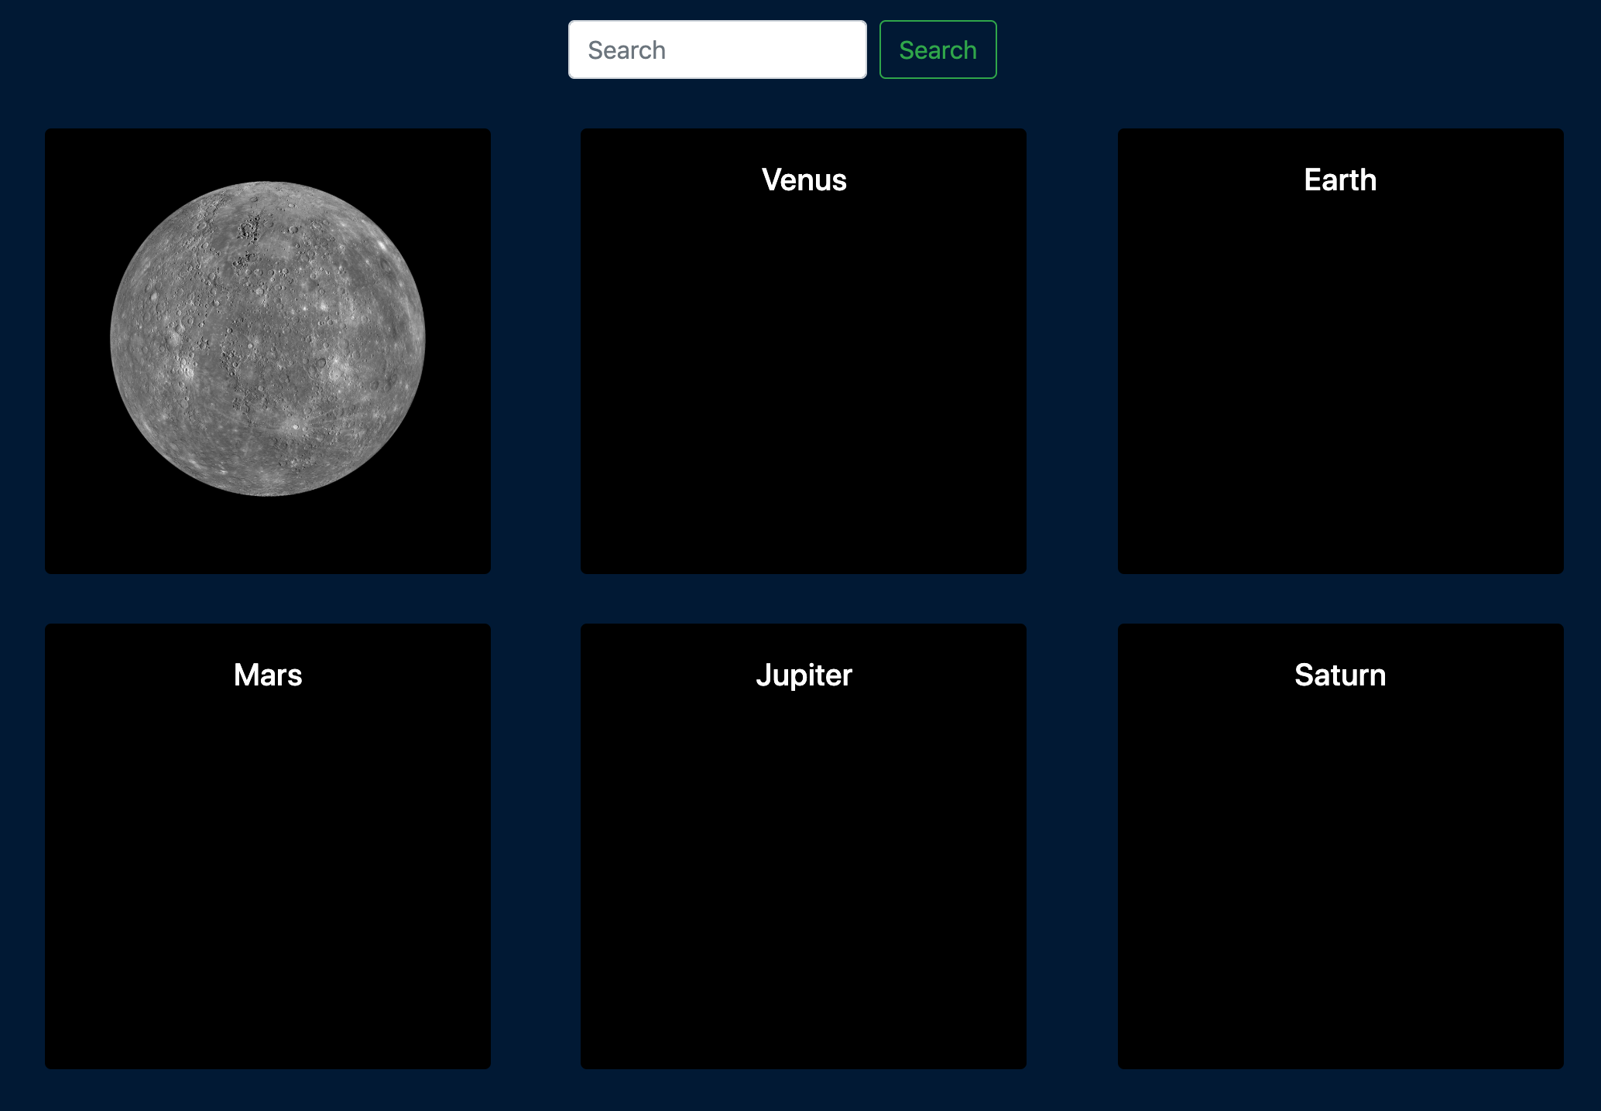The width and height of the screenshot is (1601, 1111).
Task: Open the Mars planet card
Action: [x=268, y=846]
